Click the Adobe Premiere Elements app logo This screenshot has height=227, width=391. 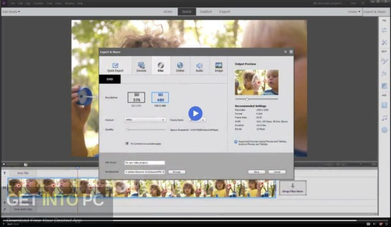pos(4,3)
